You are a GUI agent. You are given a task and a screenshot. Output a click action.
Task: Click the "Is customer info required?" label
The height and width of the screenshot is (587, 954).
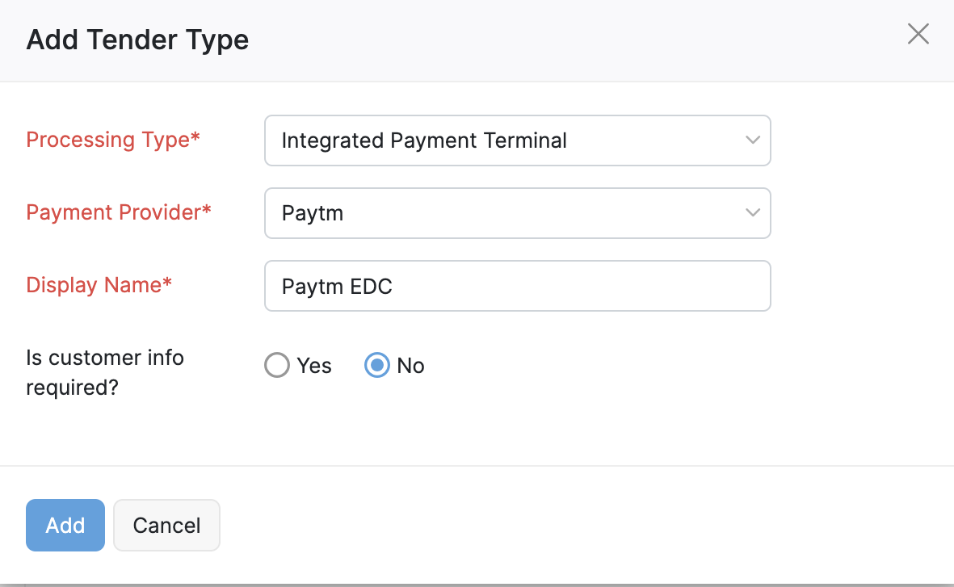coord(105,372)
